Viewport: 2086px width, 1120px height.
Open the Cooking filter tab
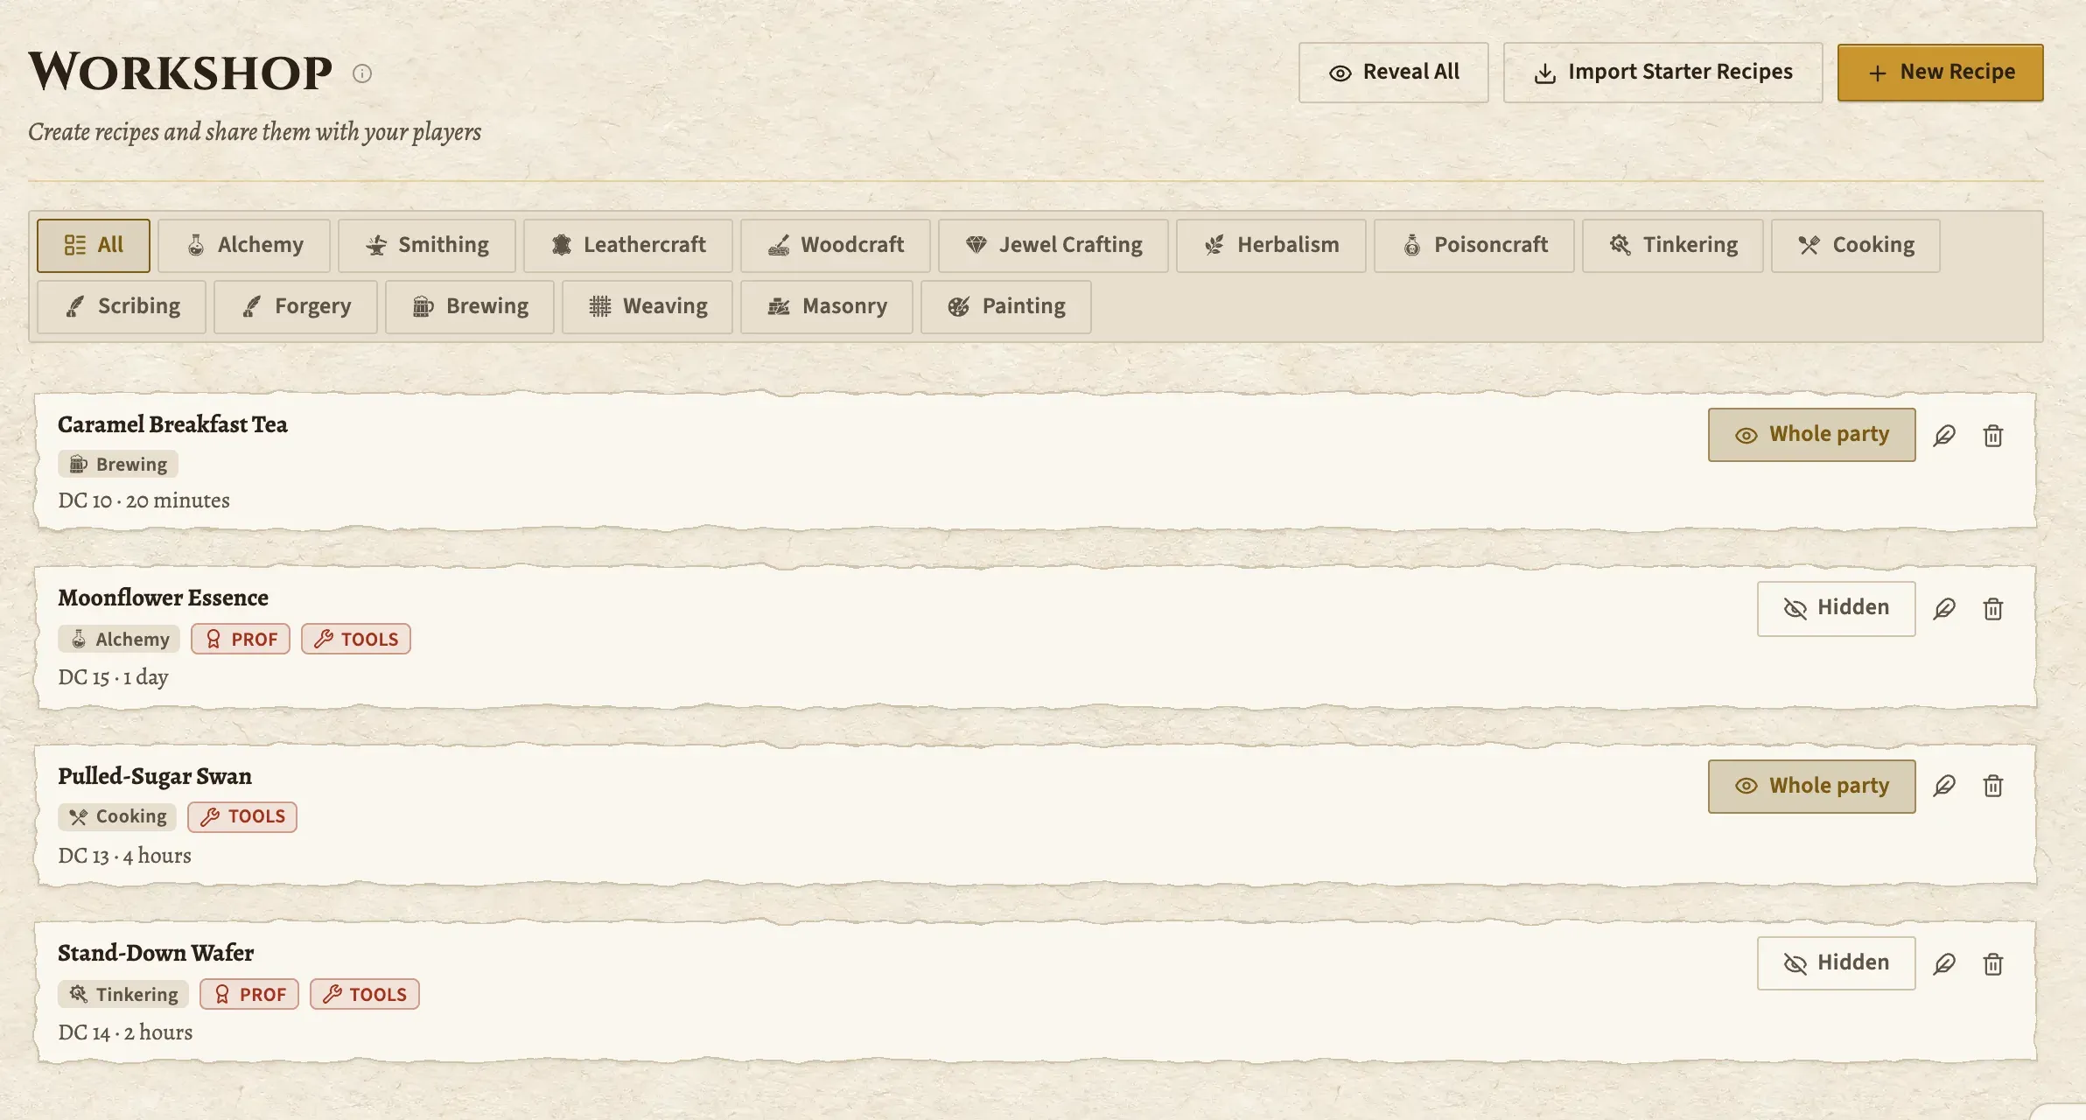tap(1856, 245)
